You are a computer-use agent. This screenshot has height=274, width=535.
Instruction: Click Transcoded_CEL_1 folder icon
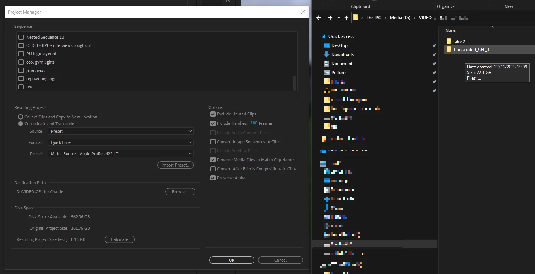pos(449,50)
